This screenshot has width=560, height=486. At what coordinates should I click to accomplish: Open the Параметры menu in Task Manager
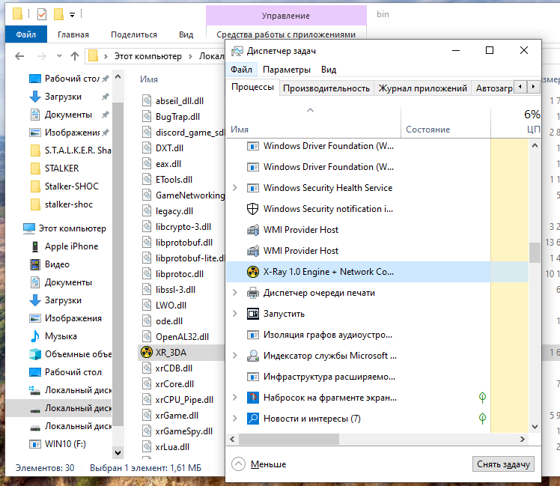[x=286, y=70]
